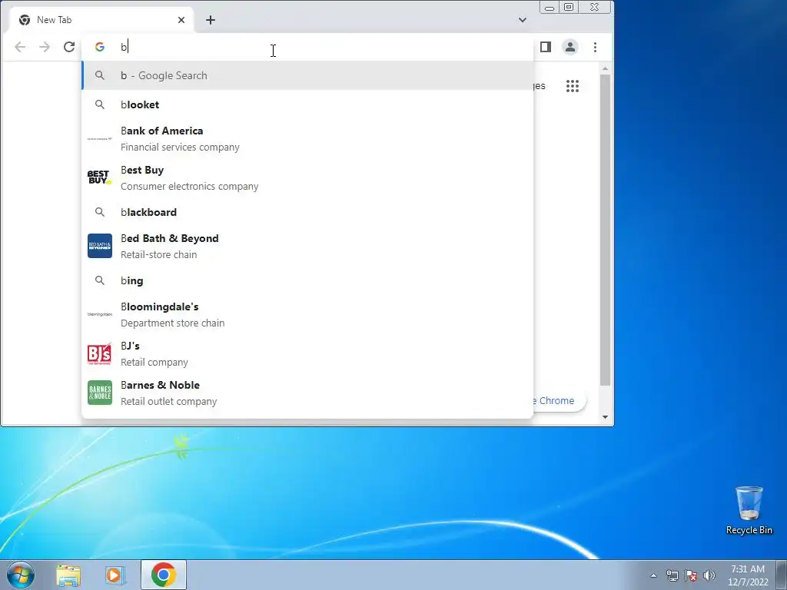Viewport: 787px width, 590px height.
Task: Choose the Barnes & Noble suggestion
Action: pyautogui.click(x=307, y=393)
